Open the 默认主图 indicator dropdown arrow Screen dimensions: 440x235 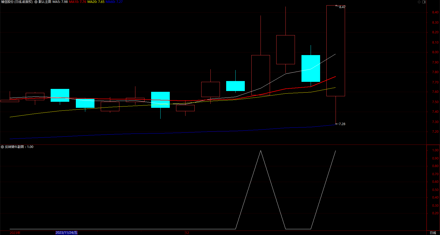36,2
